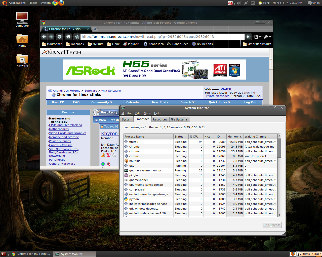Open Video Cards and Graphics link
The height and width of the screenshot is (257, 322).
[x=67, y=133]
